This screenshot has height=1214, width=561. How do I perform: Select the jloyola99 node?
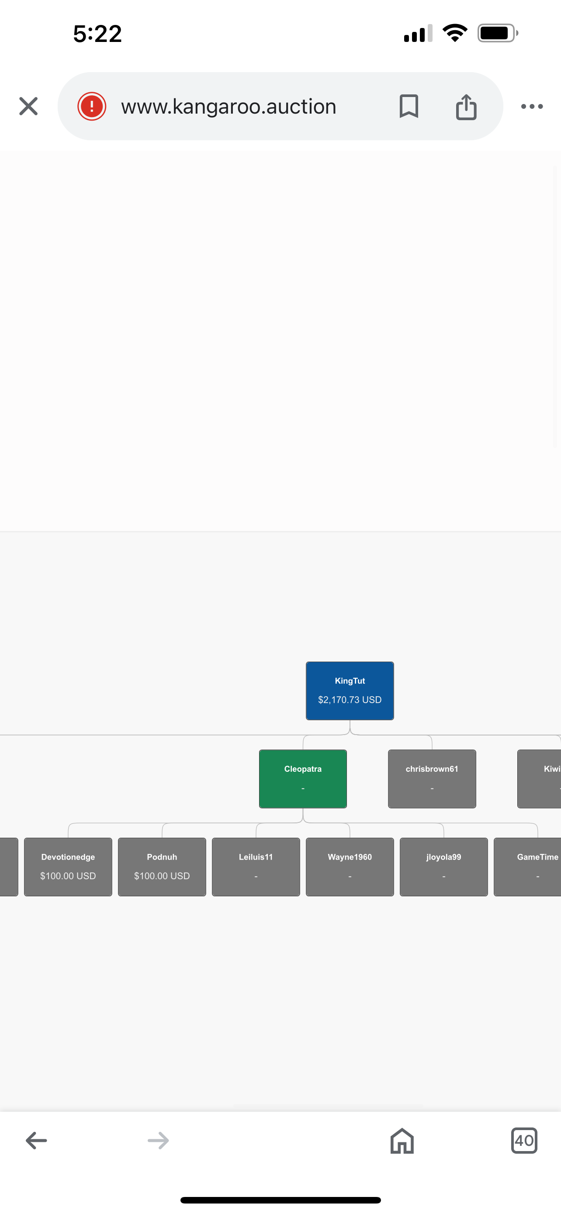(444, 867)
